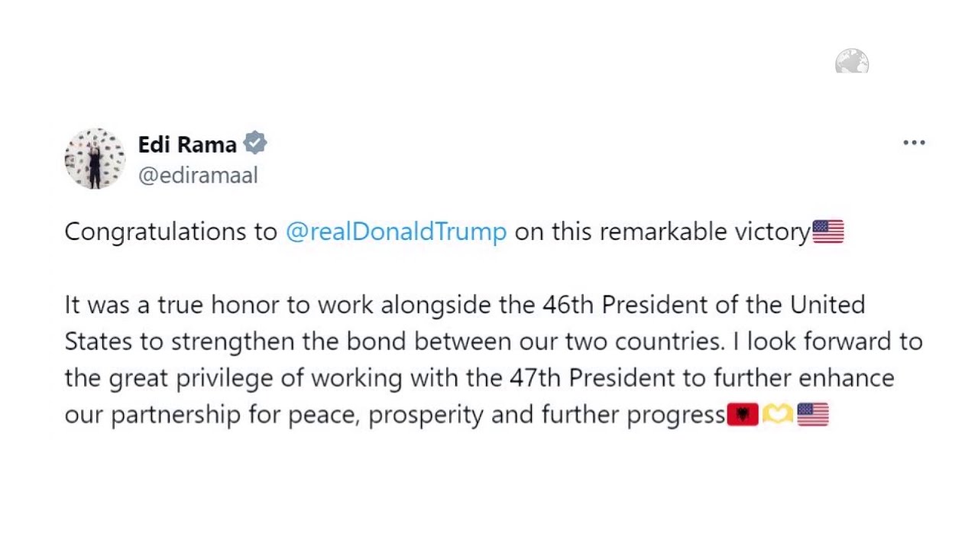The height and width of the screenshot is (550, 978).
Task: Follow the @realDonaldTrump mention link
Action: point(396,231)
